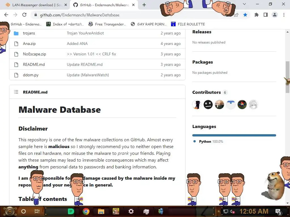Open the ddom.py file
The height and width of the screenshot is (217, 290).
(x=31, y=75)
